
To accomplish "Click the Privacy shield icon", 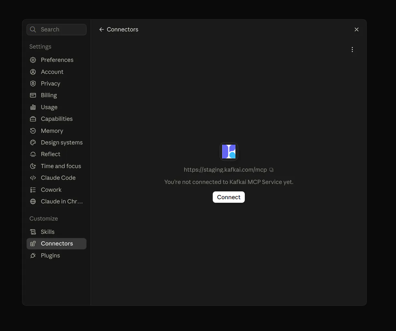I will pos(33,84).
